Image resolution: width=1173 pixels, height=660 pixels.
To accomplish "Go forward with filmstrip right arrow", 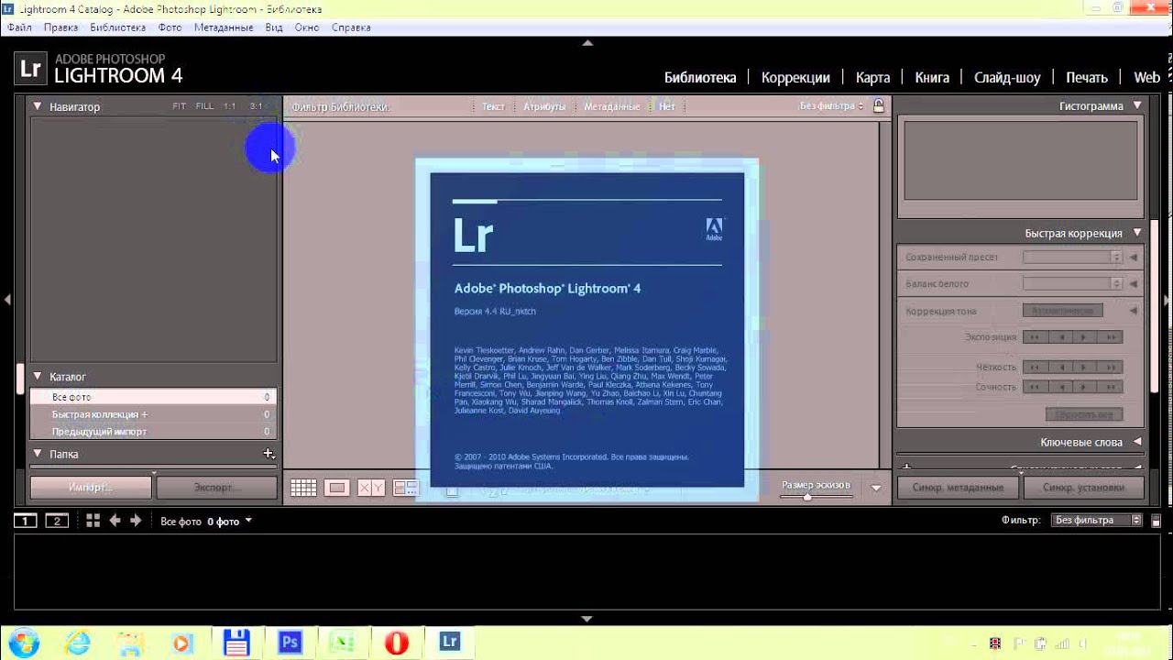I will pyautogui.click(x=136, y=521).
